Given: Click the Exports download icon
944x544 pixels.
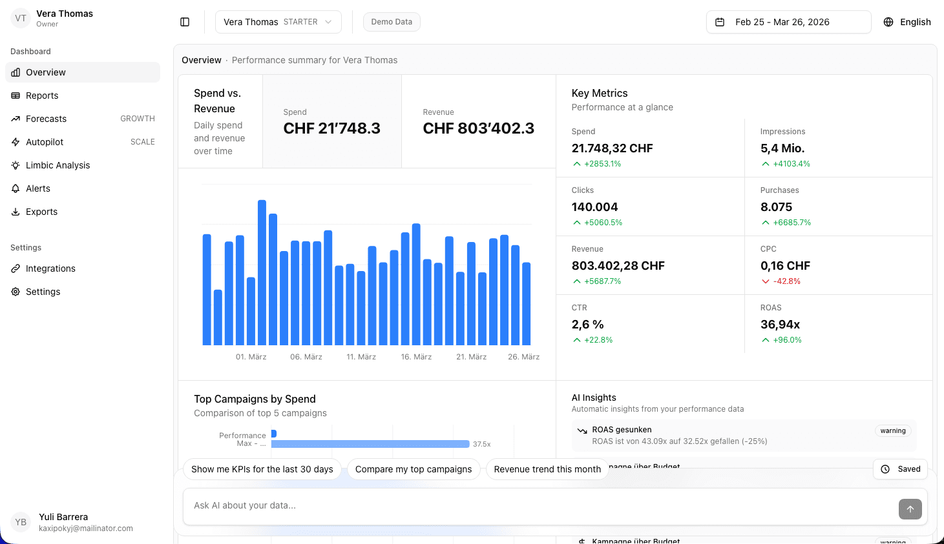Looking at the screenshot, I should [16, 212].
